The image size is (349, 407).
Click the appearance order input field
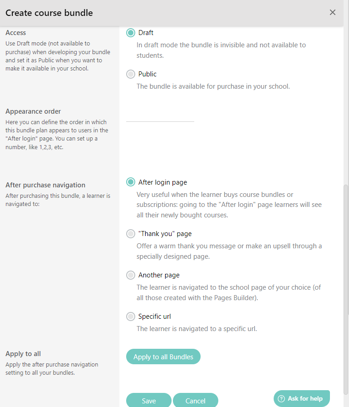(x=160, y=120)
